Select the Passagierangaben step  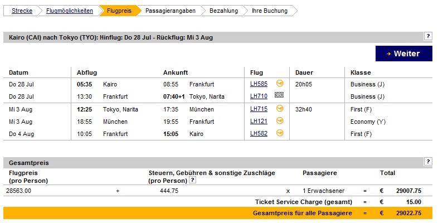(171, 11)
